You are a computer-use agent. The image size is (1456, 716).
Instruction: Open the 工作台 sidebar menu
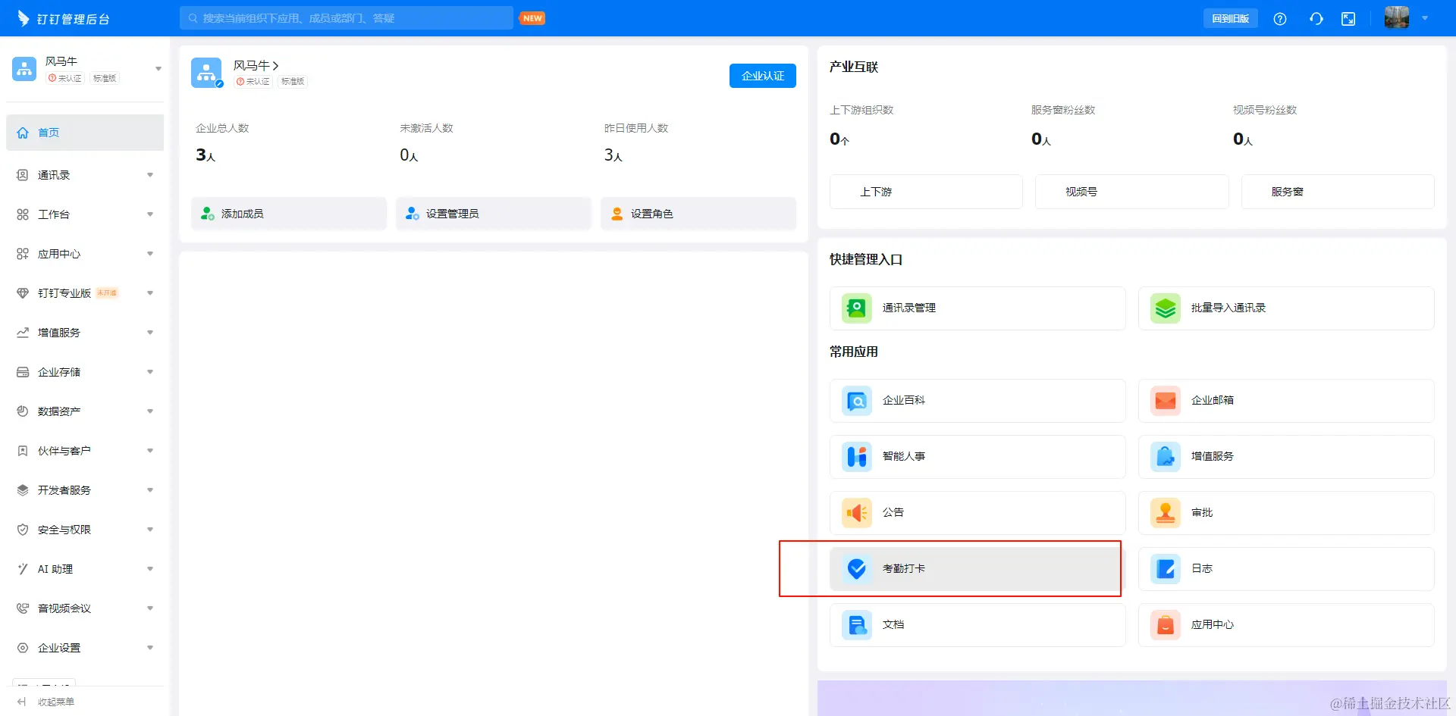[85, 214]
